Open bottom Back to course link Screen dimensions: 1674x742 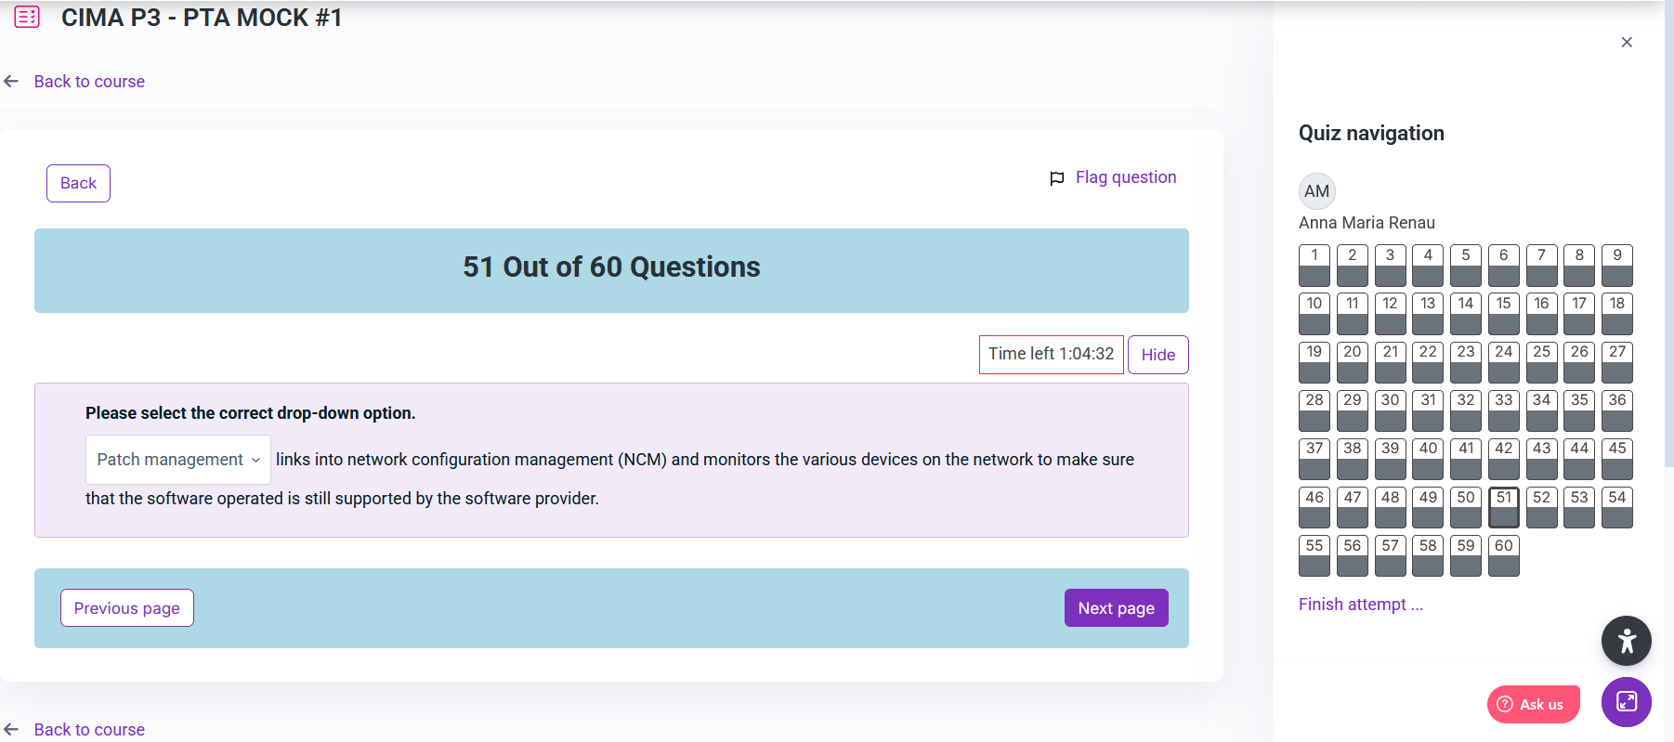click(89, 729)
